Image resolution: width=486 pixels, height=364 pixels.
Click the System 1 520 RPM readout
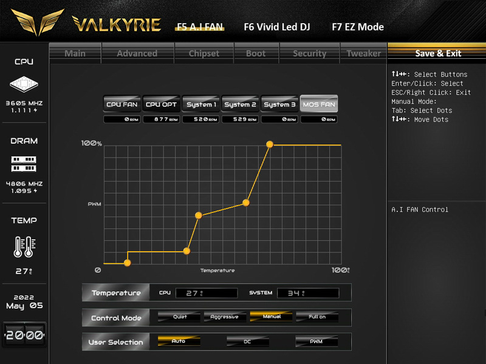click(x=201, y=119)
